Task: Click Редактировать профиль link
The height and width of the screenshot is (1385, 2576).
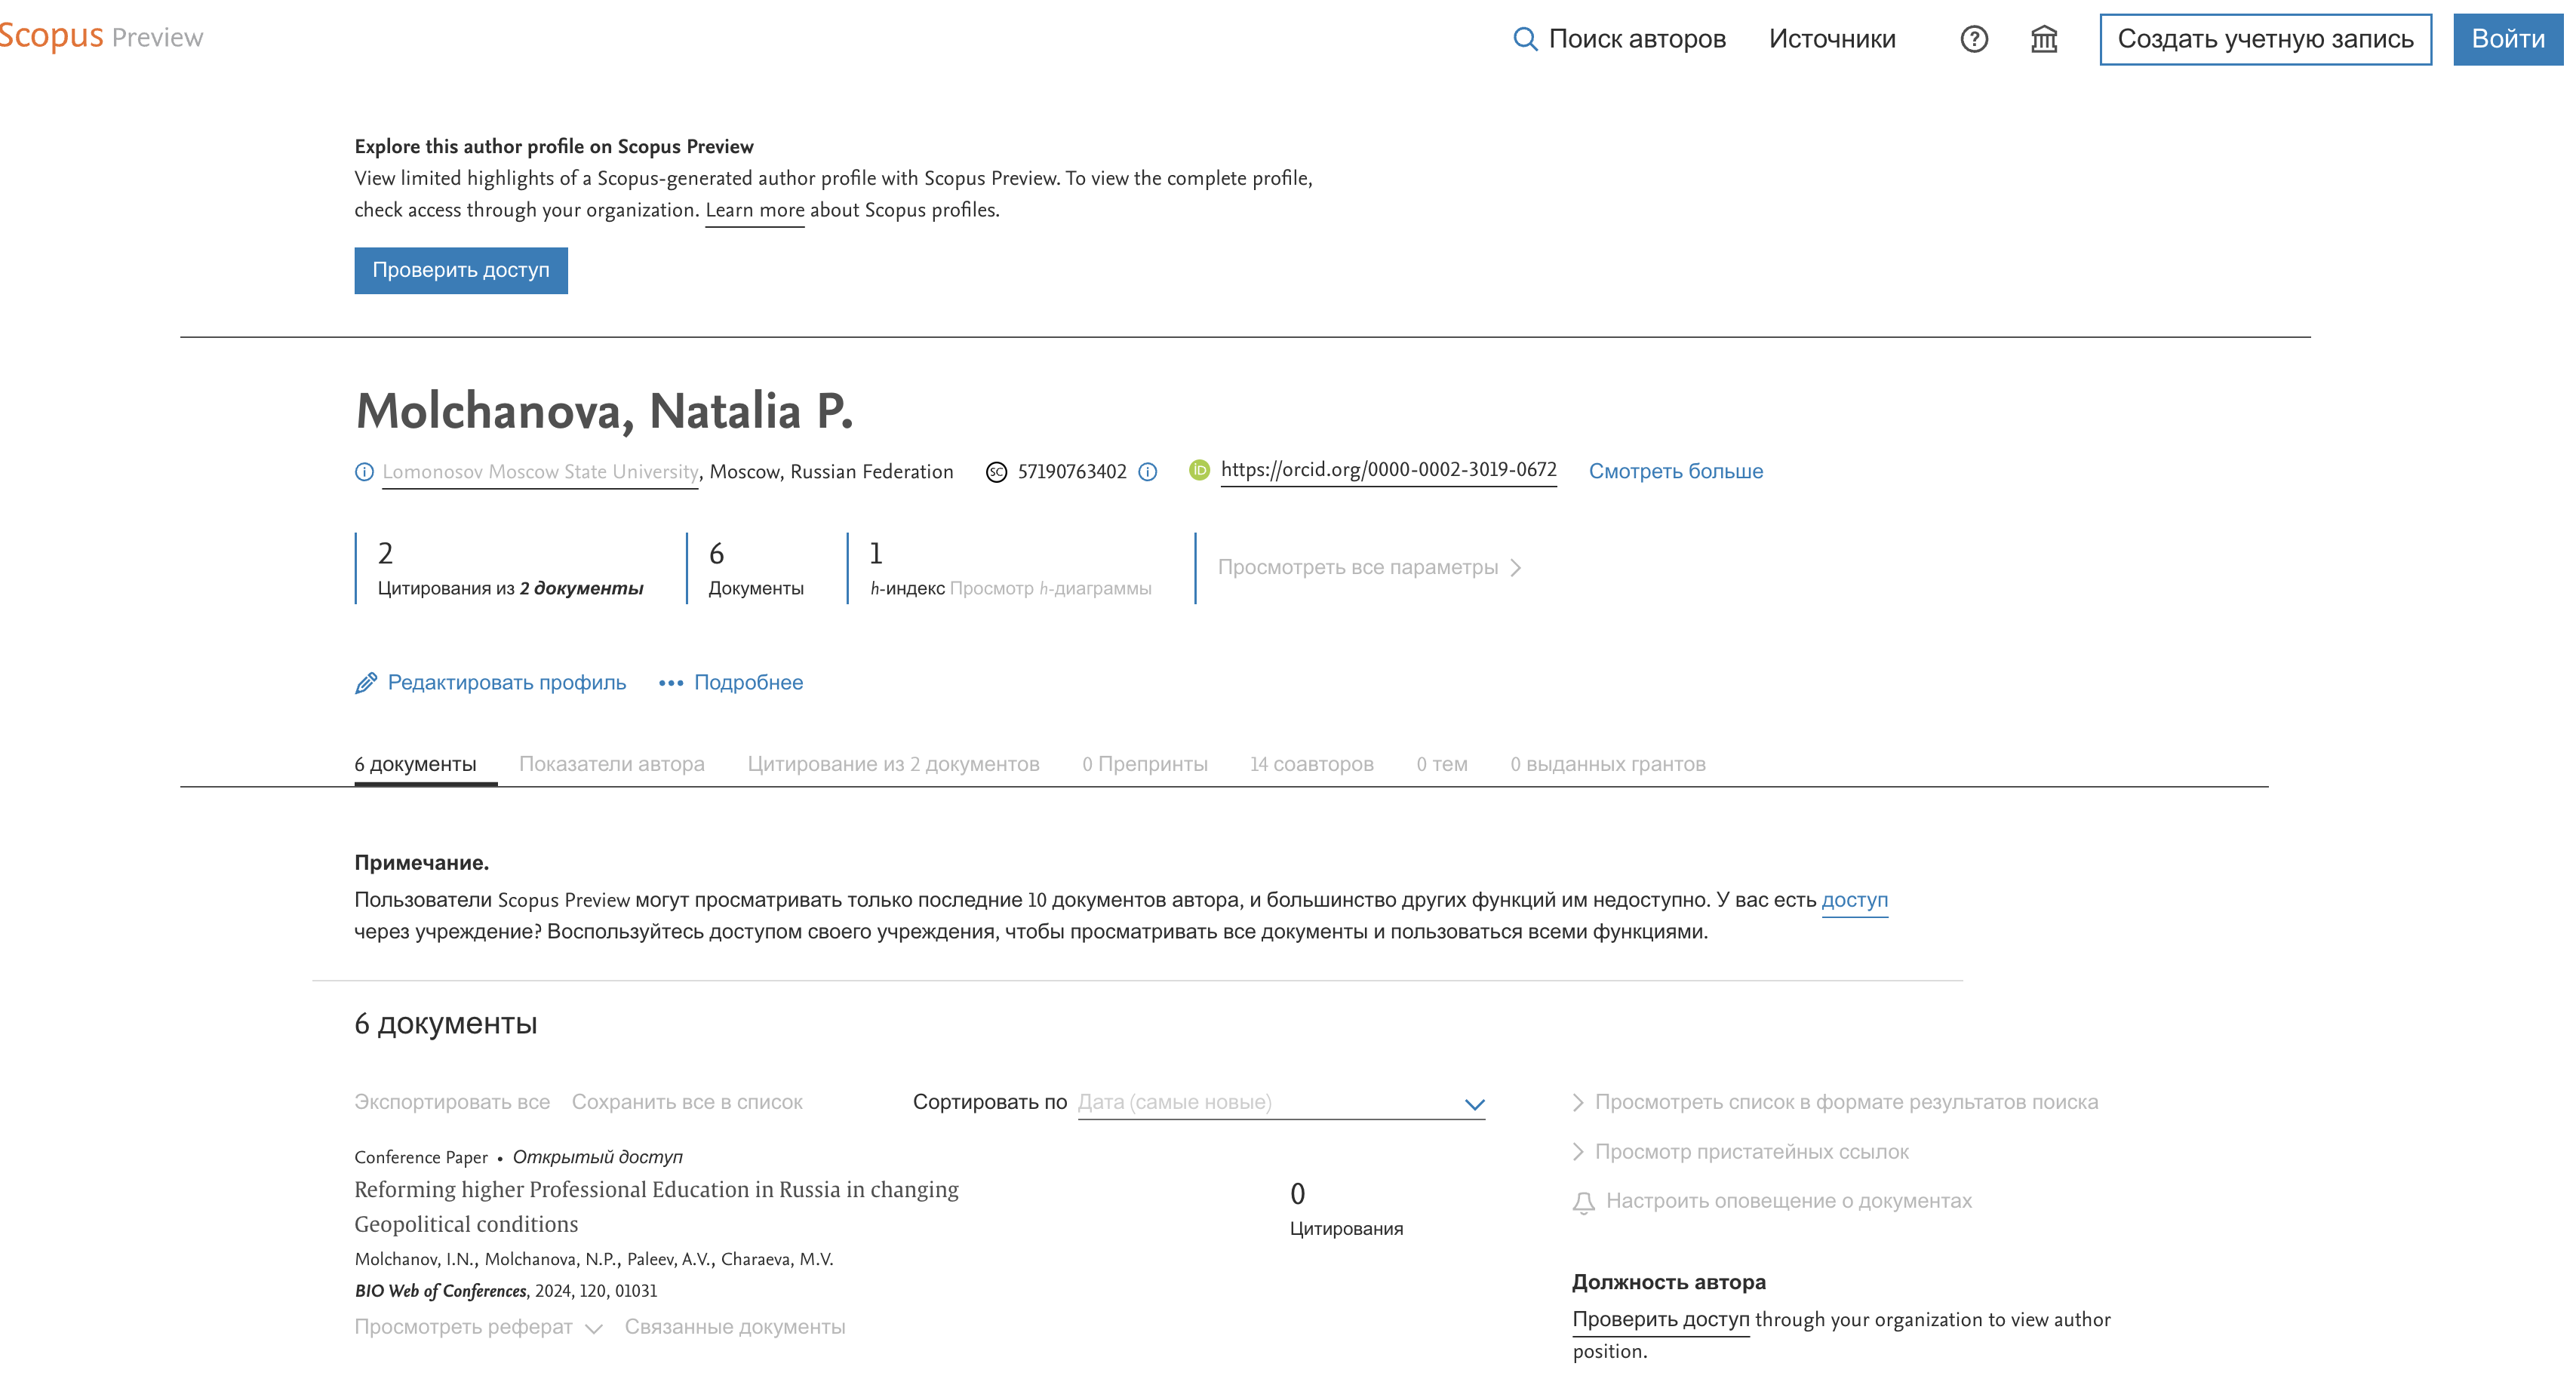Action: tap(507, 683)
